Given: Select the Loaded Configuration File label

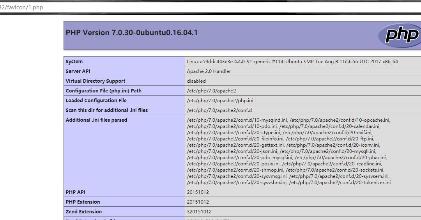Looking at the screenshot, I should pos(96,101).
